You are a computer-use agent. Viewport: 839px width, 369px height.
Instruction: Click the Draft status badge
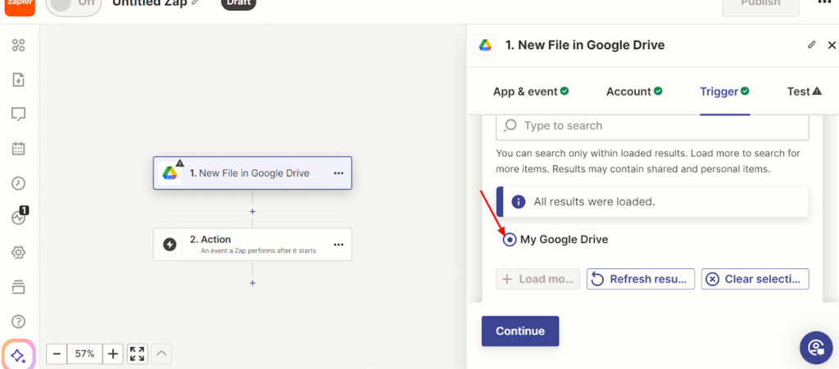(x=238, y=4)
